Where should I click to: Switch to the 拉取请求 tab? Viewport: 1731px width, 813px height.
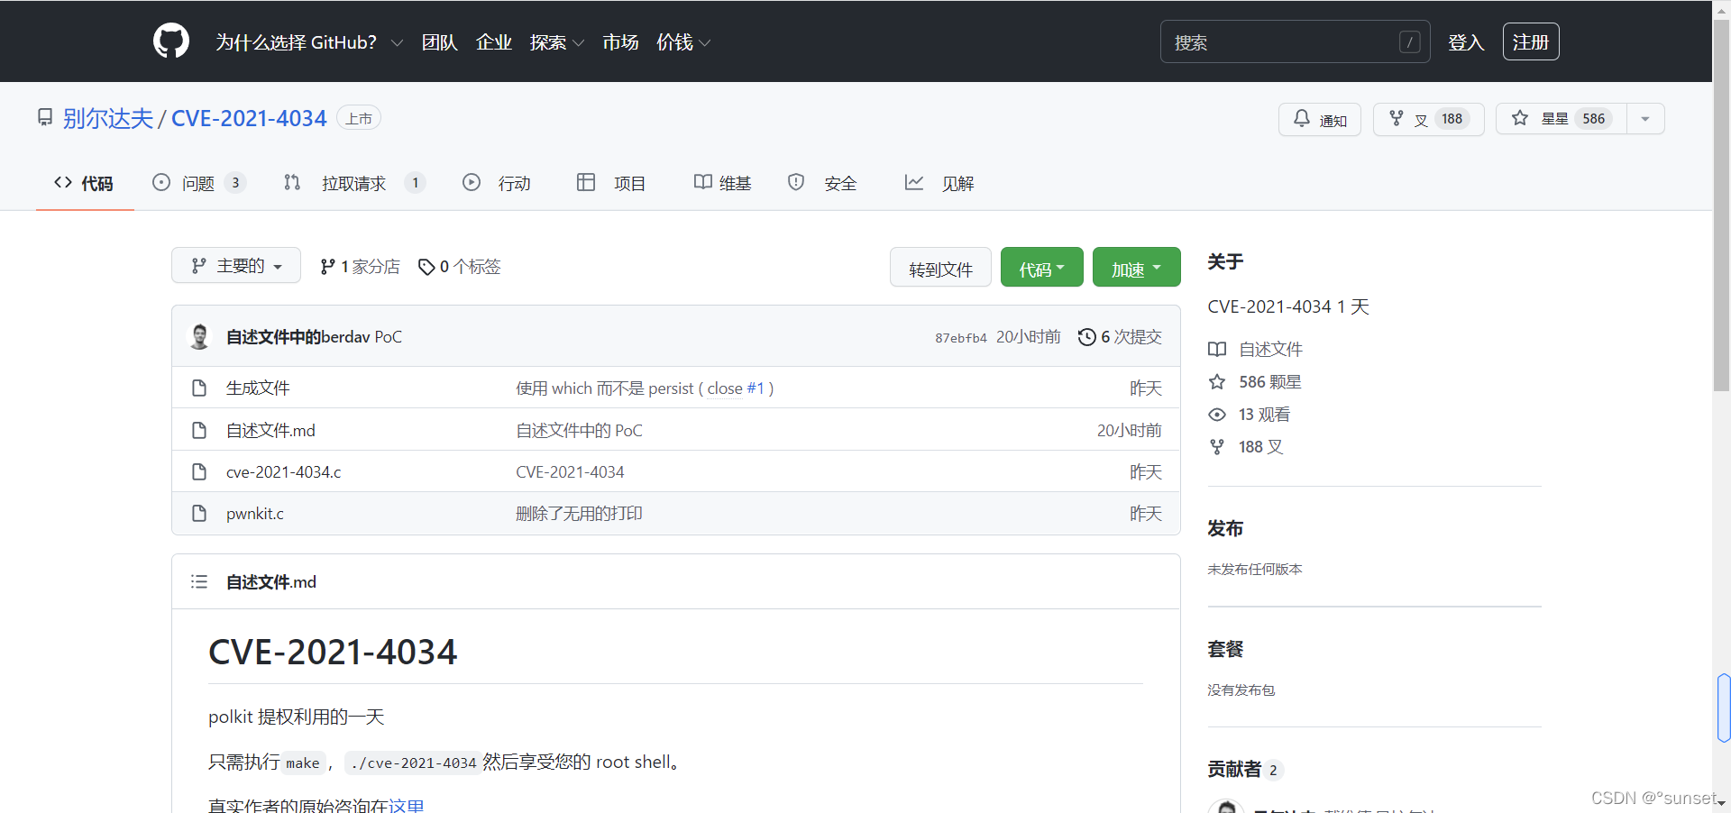pos(353,183)
